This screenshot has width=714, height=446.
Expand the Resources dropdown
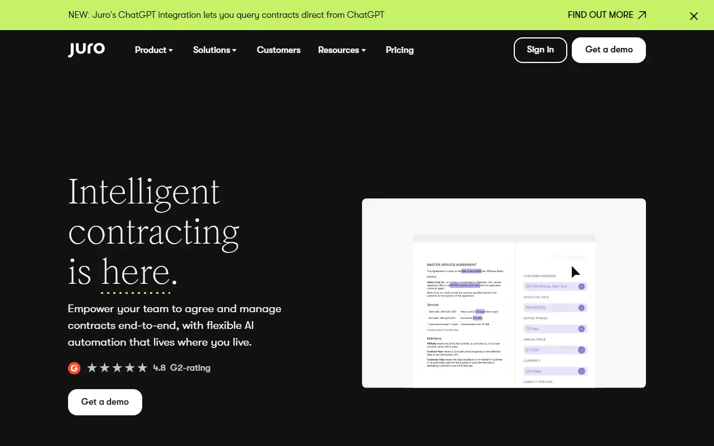click(342, 50)
